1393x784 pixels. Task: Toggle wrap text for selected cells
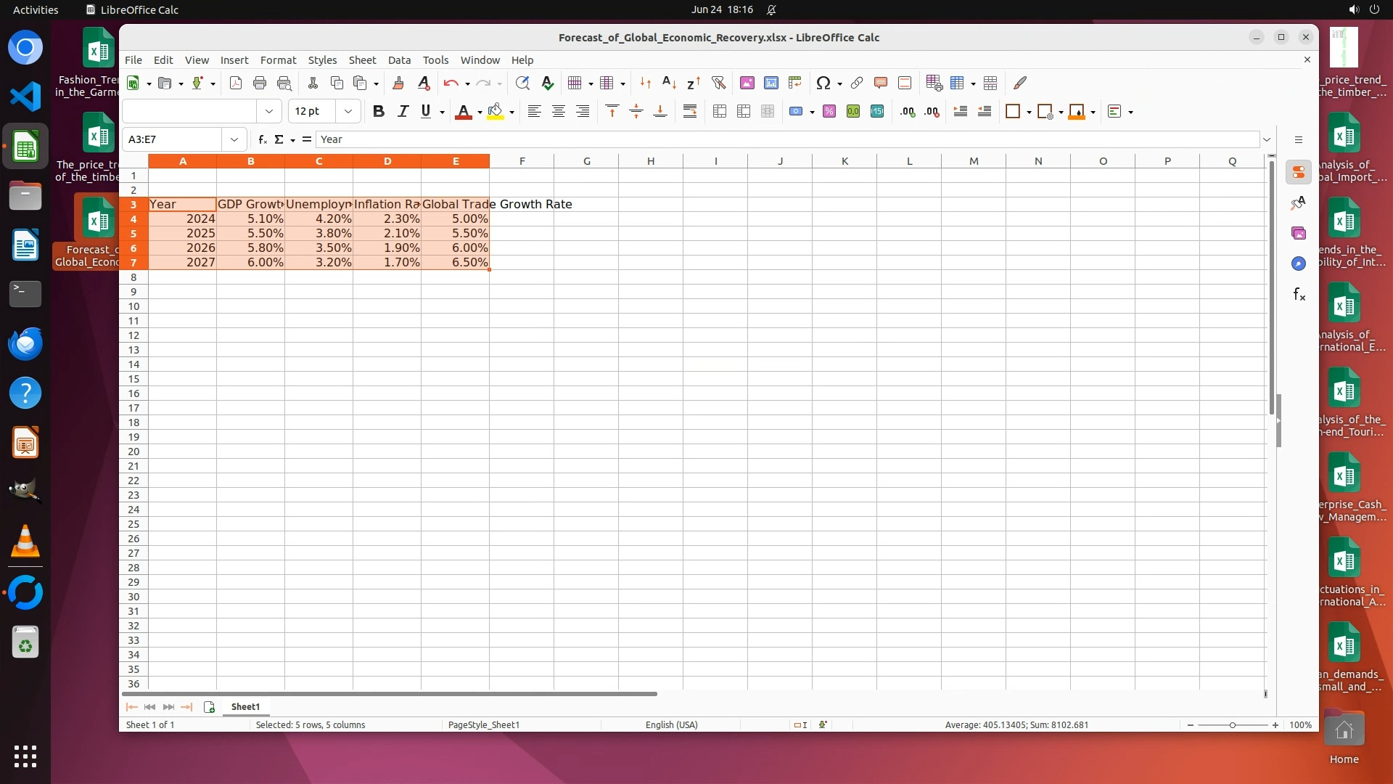[x=689, y=111]
